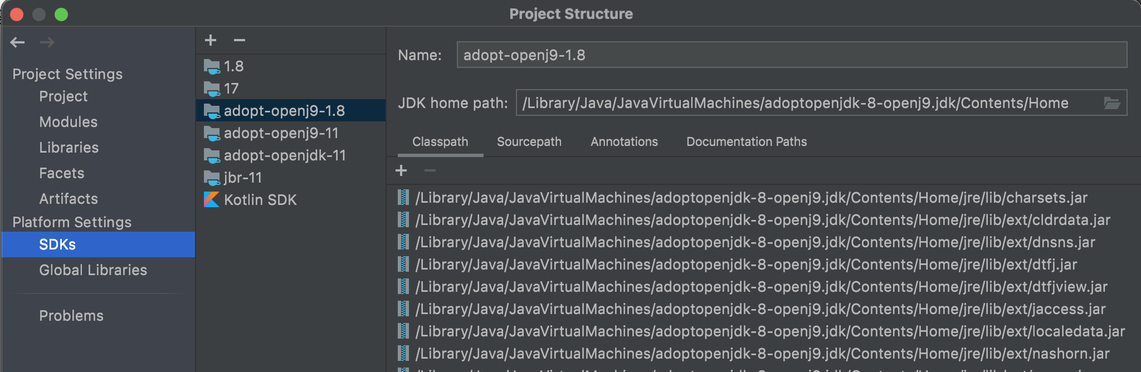The height and width of the screenshot is (372, 1141).
Task: Select the jbr-11 SDK entry
Action: click(x=291, y=178)
